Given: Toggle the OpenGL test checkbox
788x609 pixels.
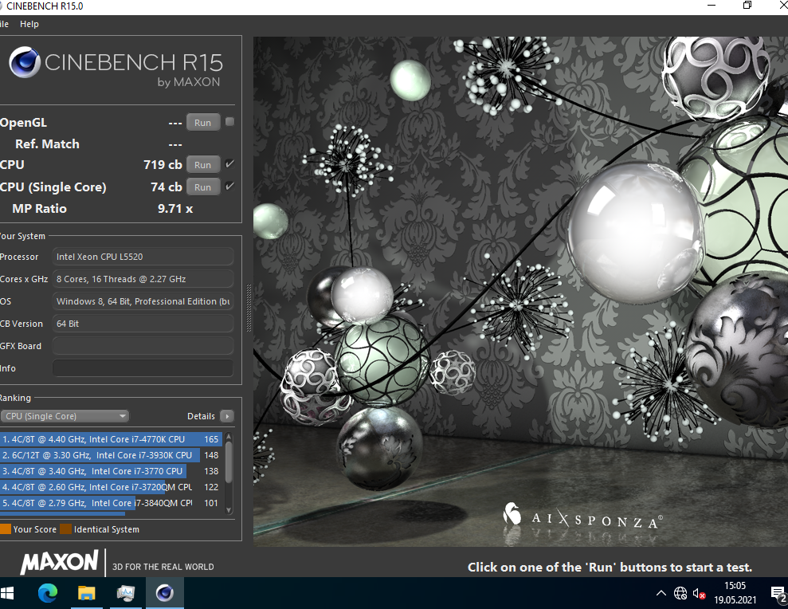Looking at the screenshot, I should 229,122.
